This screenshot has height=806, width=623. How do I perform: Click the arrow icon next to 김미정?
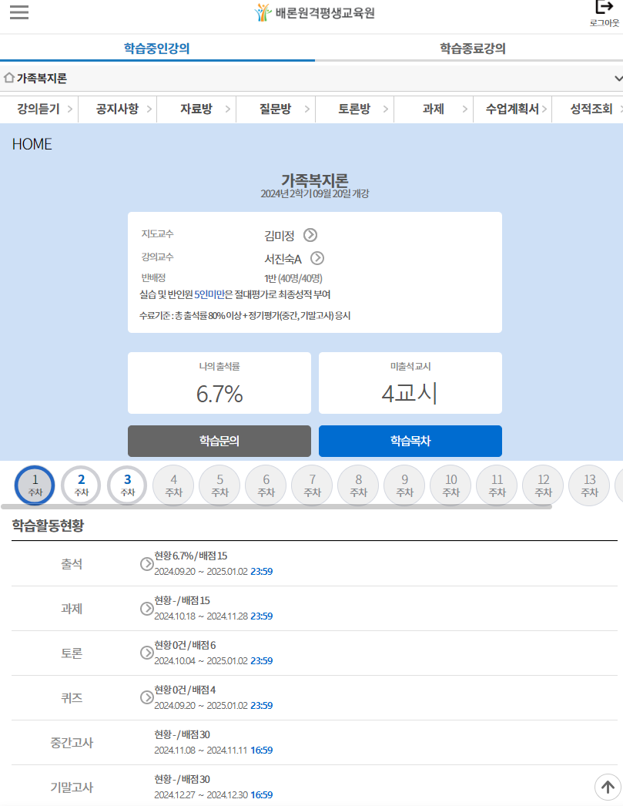point(310,235)
